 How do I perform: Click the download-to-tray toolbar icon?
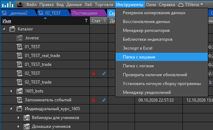click(x=20, y=5)
